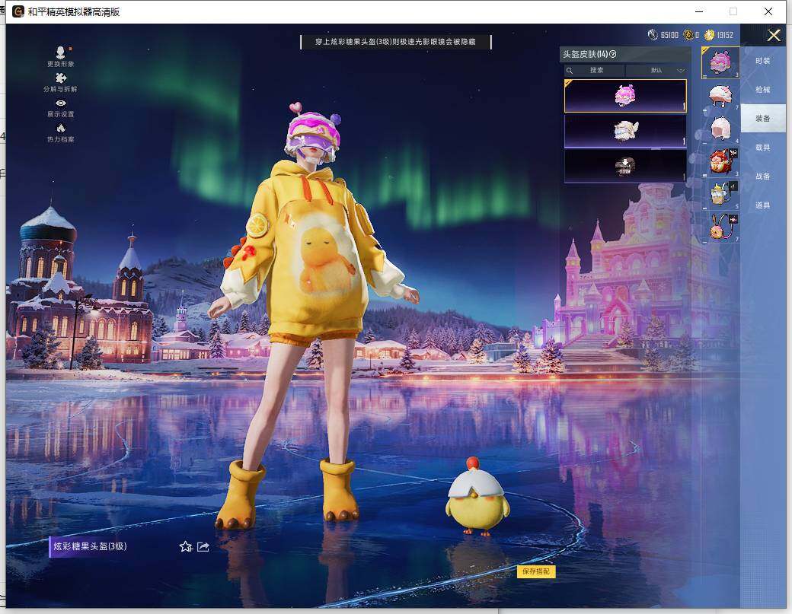Switch to the 战备 tab
This screenshot has width=792, height=614.
click(x=763, y=176)
